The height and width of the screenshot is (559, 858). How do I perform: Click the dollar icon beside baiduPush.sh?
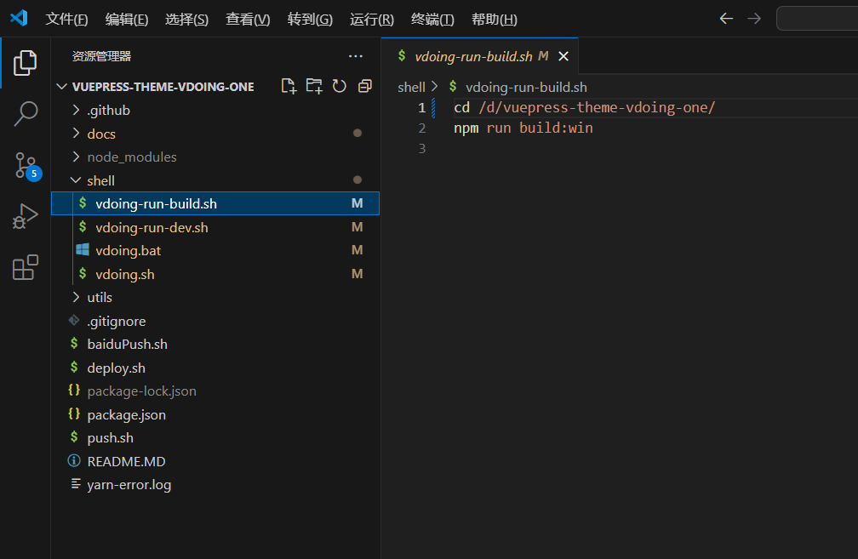[74, 343]
